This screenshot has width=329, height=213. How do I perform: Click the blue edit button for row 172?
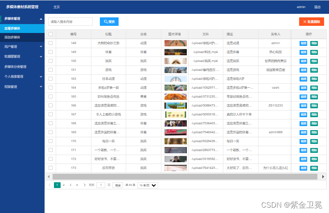coord(303,159)
